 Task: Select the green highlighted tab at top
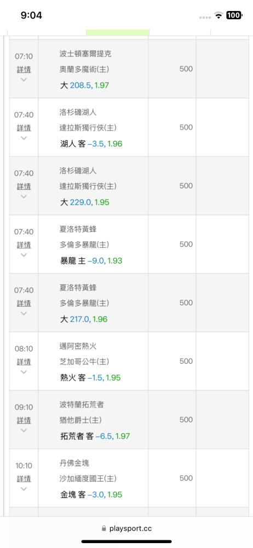click(118, 32)
